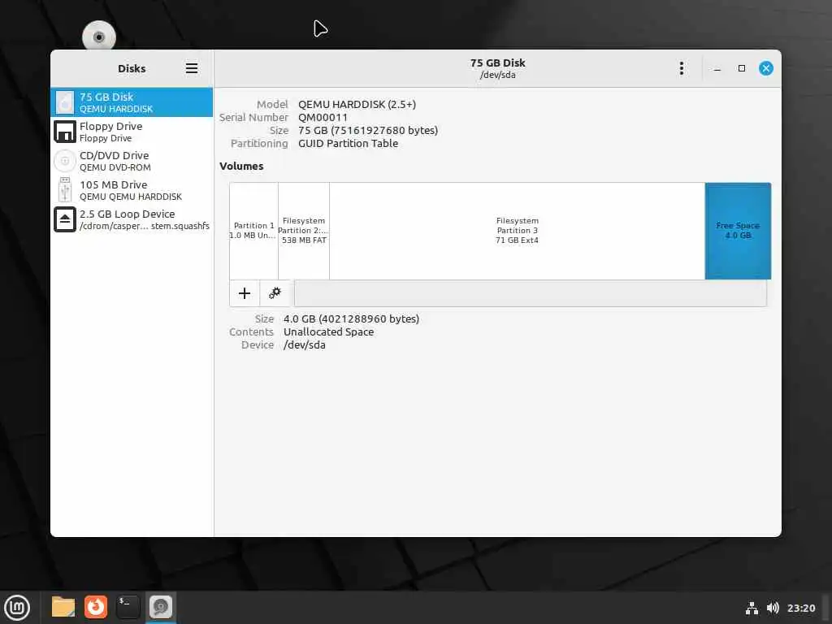Open the Disks hamburger application menu
This screenshot has height=624, width=832.
[192, 68]
